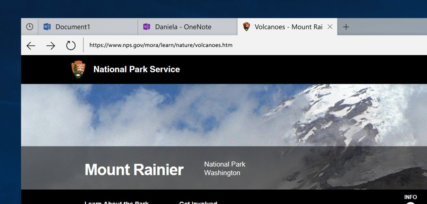Click the National Park Washington text

coord(225,169)
